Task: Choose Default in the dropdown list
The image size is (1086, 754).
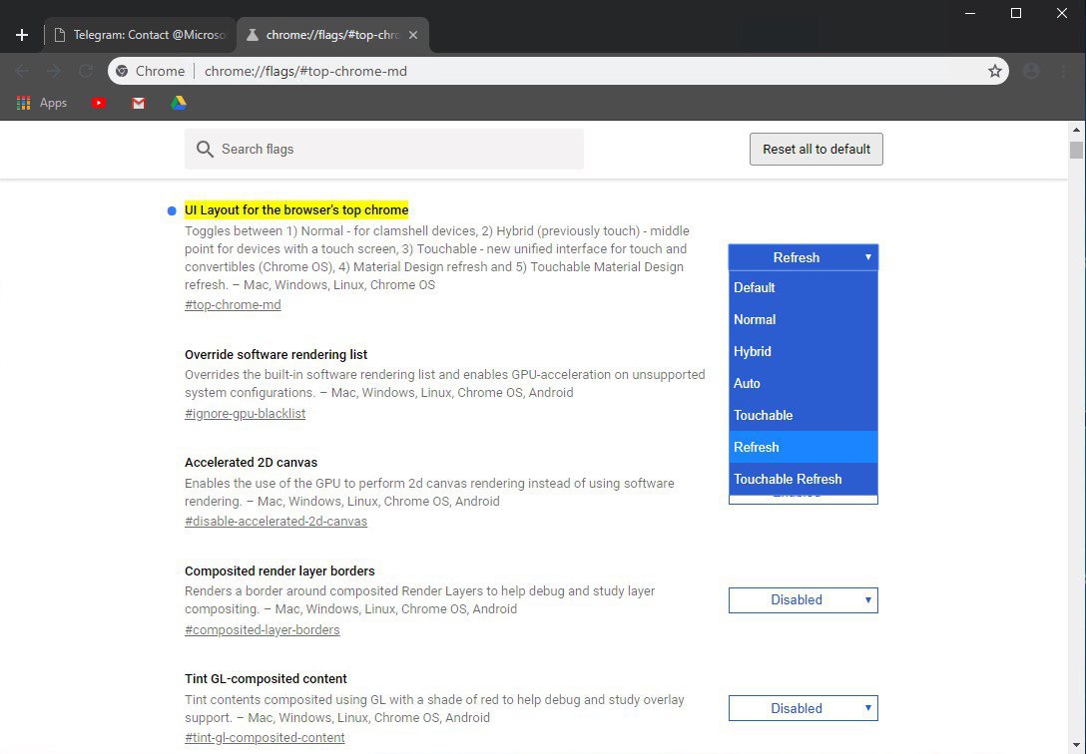Action: [x=804, y=288]
